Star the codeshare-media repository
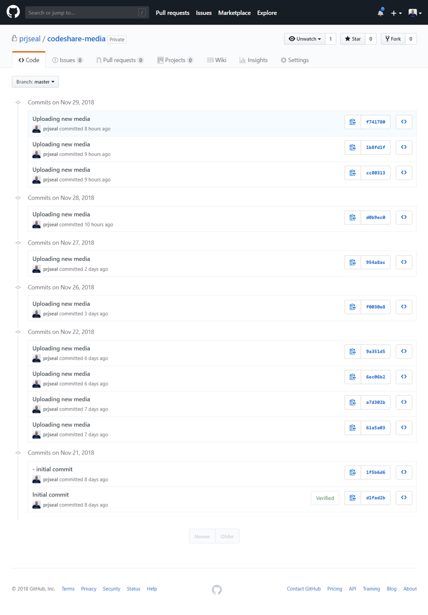428x615 pixels. point(352,39)
